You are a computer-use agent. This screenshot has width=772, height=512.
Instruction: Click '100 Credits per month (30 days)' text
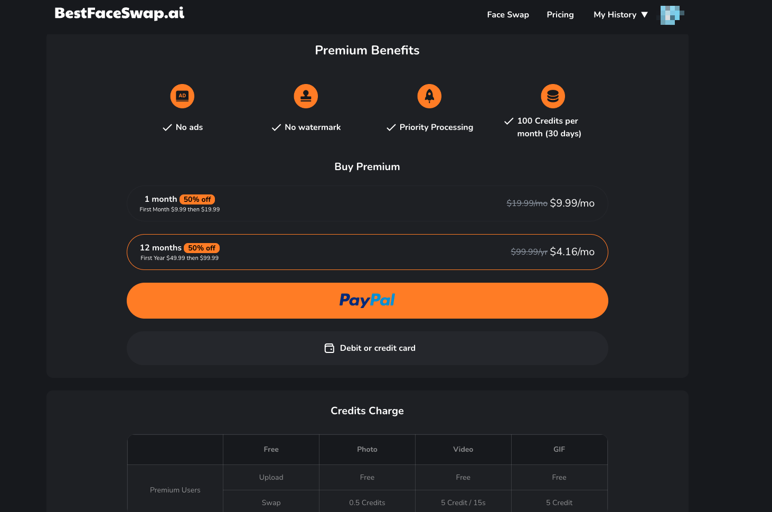pyautogui.click(x=549, y=127)
